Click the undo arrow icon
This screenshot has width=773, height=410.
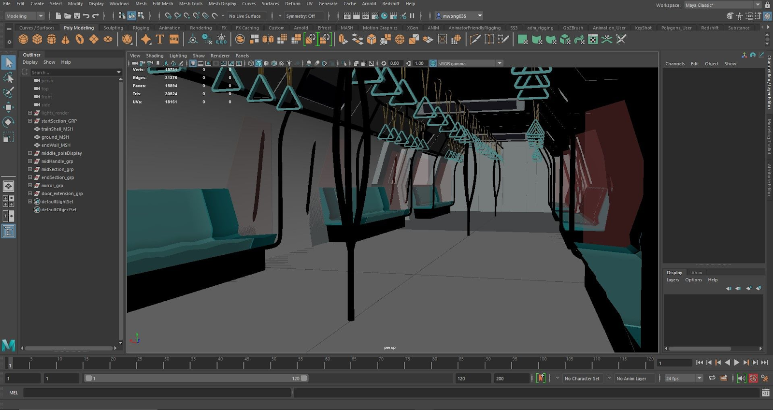coord(86,16)
